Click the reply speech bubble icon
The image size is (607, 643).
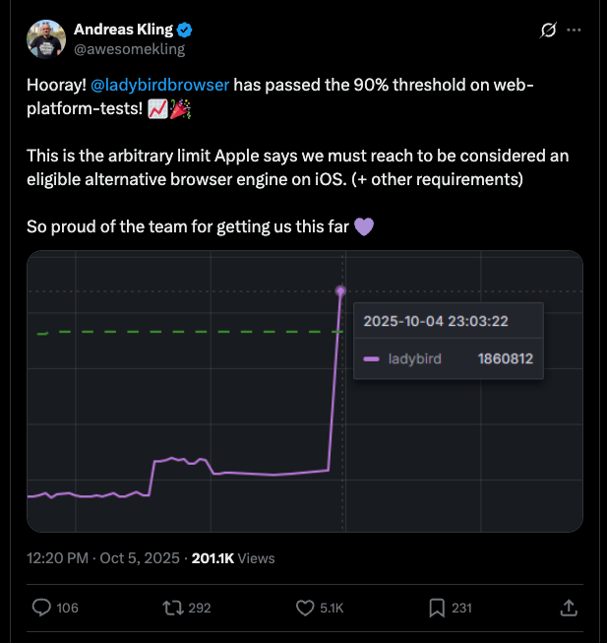coord(41,608)
